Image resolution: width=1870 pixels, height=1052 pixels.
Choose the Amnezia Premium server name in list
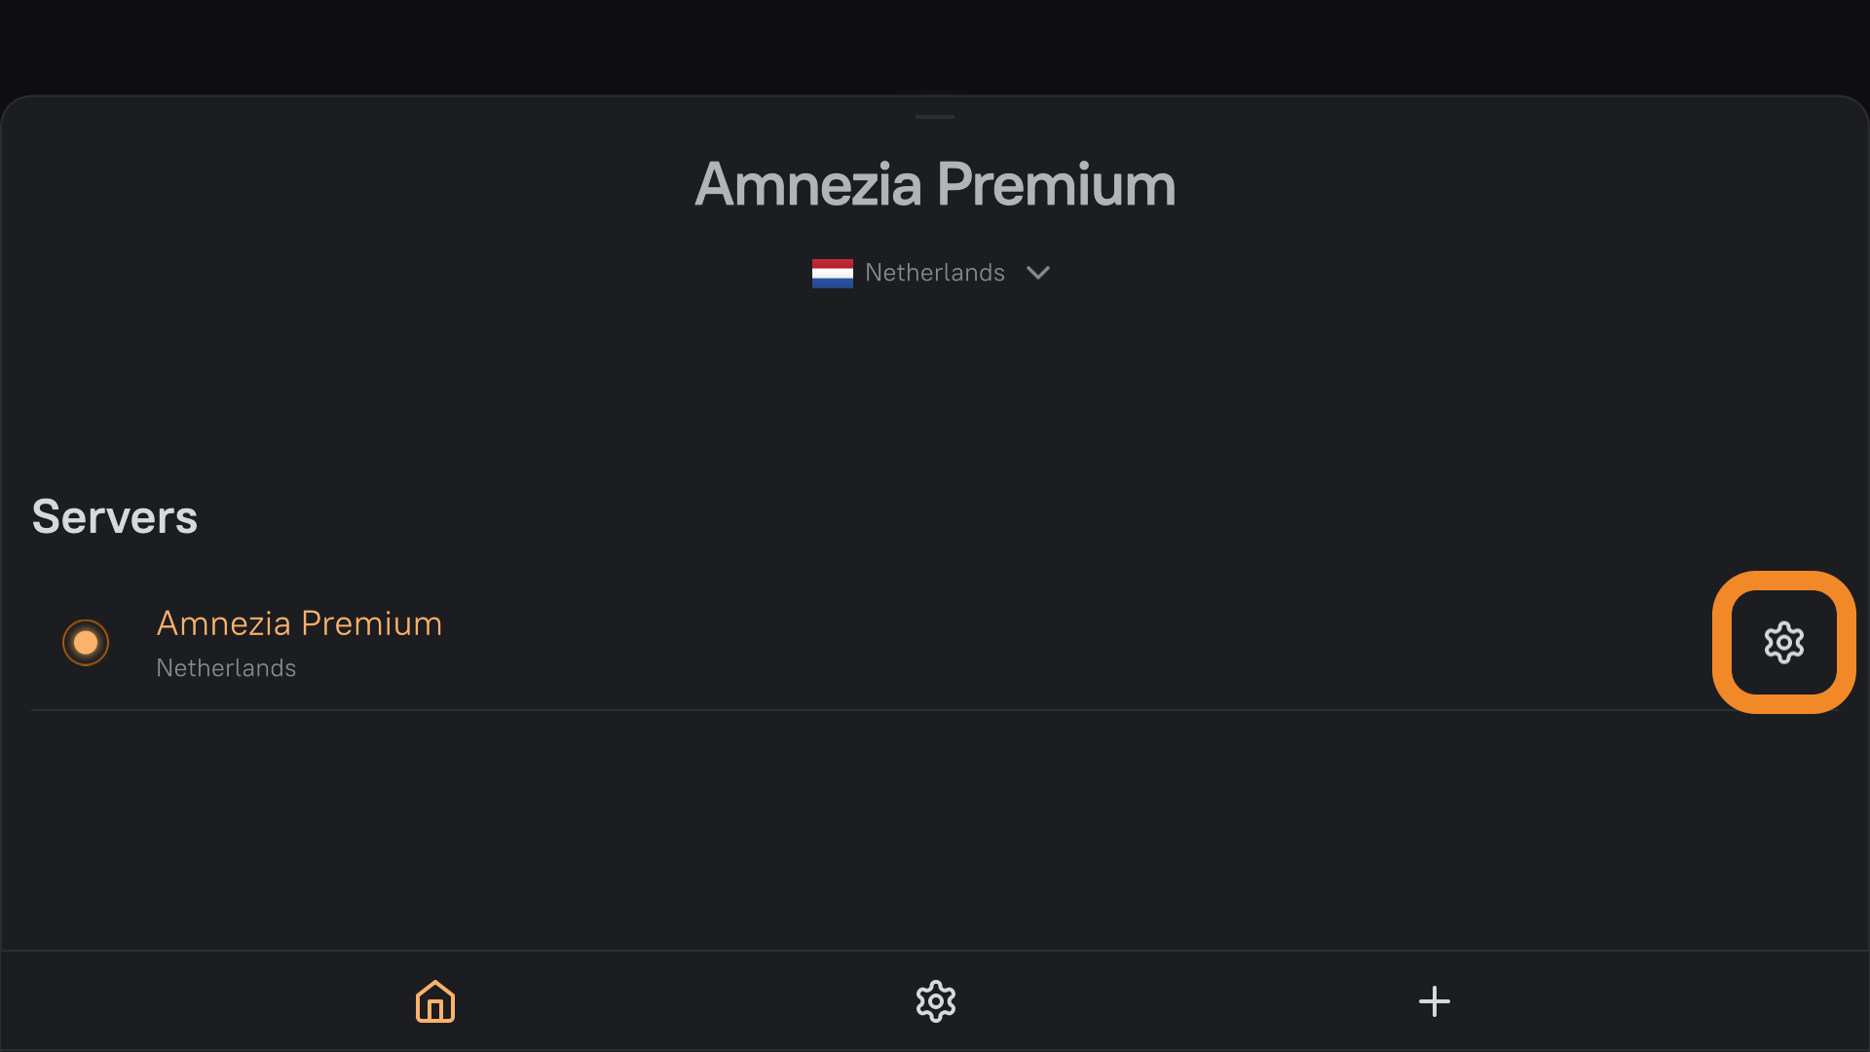tap(299, 623)
